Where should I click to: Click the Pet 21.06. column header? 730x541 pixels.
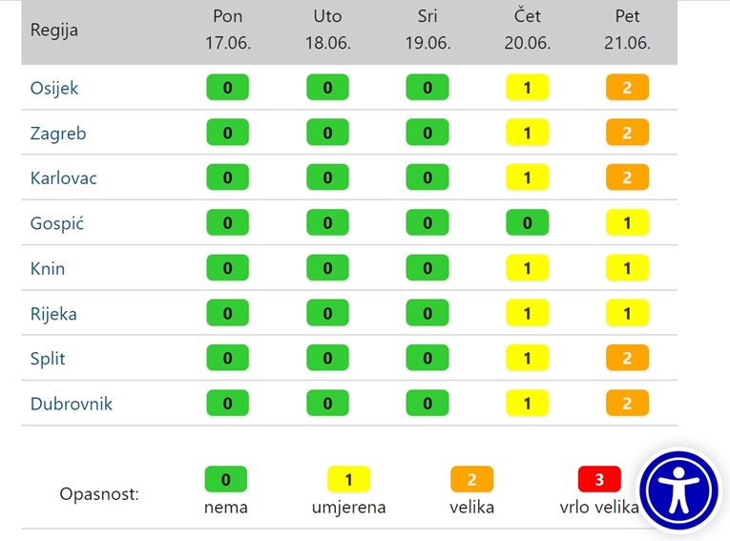click(627, 31)
